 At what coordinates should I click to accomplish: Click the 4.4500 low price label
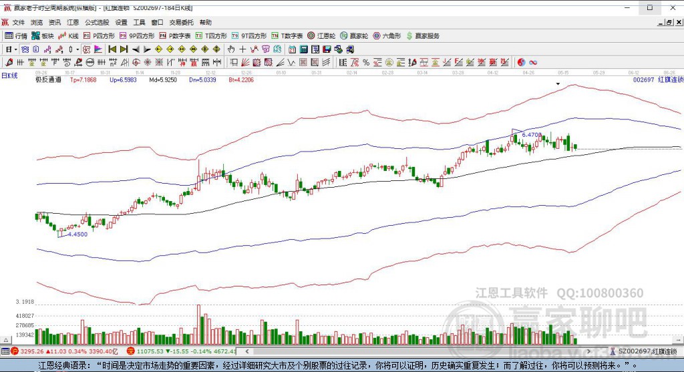77,234
